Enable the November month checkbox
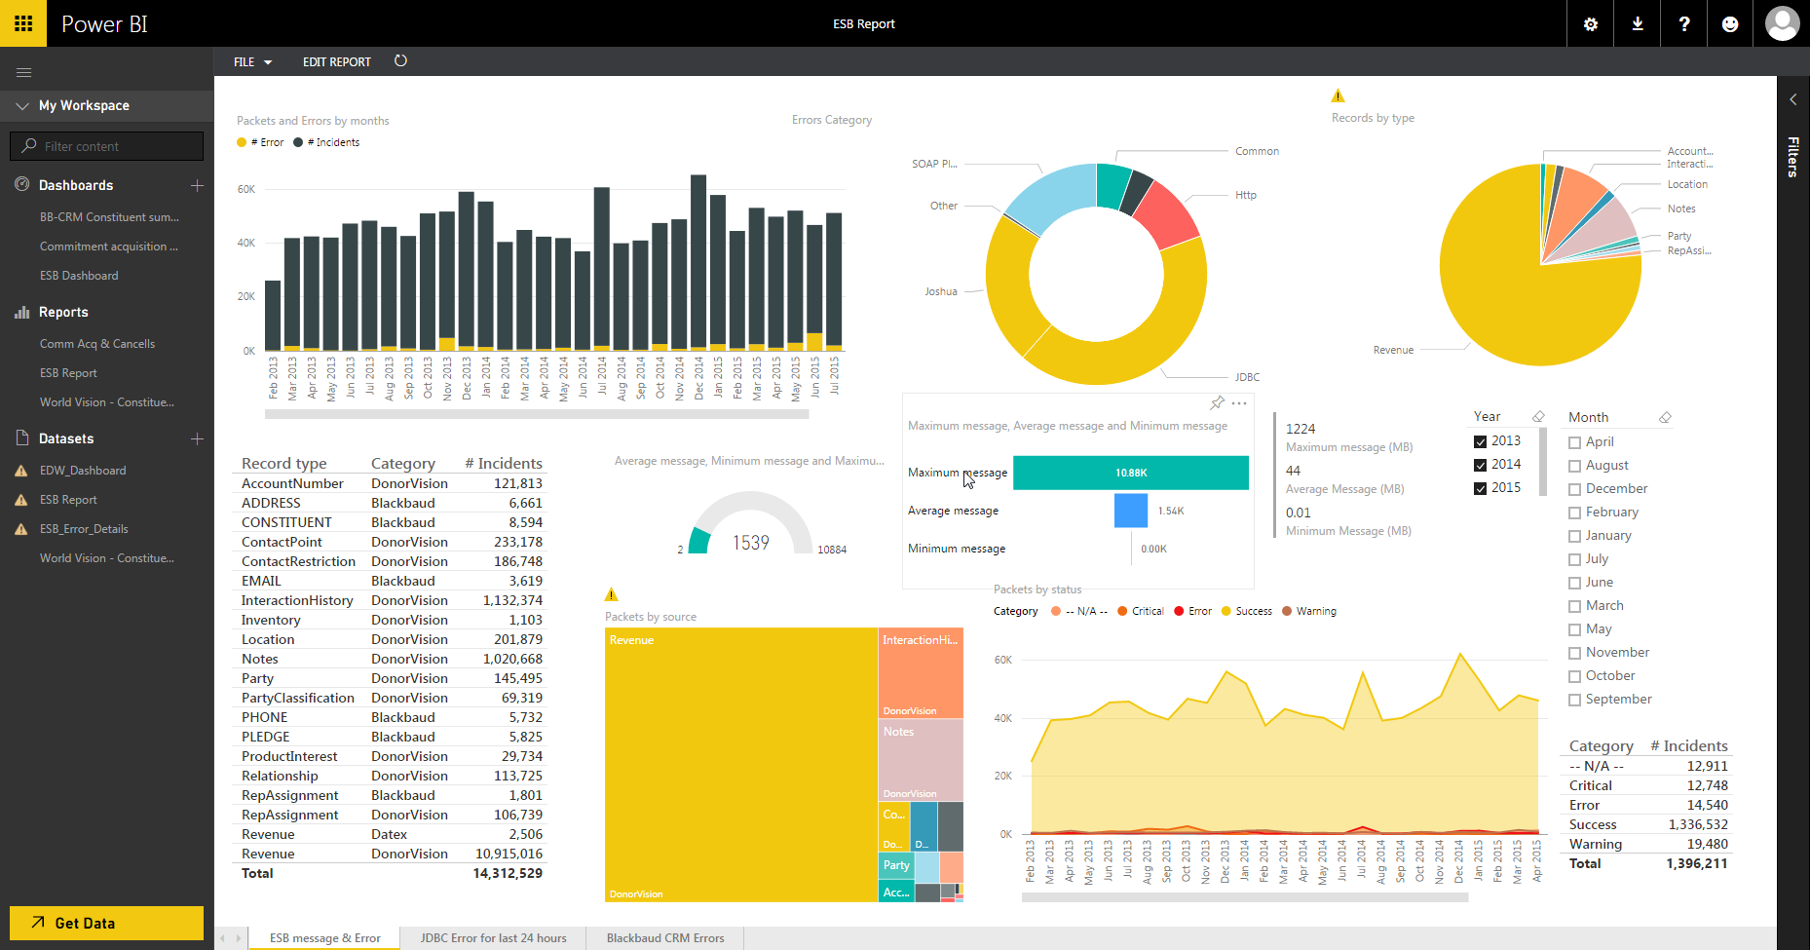 (x=1574, y=653)
